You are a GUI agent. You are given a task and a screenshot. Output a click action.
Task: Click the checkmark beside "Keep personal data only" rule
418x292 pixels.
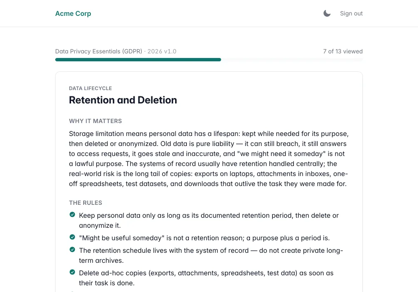tap(72, 214)
